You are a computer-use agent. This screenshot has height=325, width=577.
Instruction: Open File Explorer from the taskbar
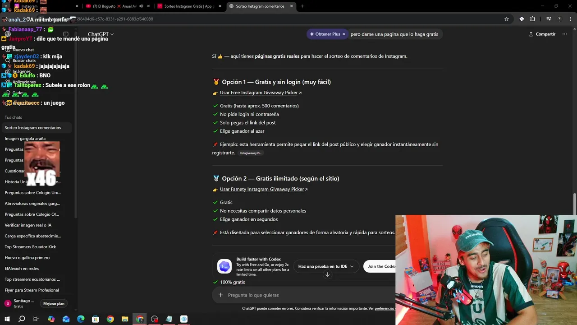tap(125, 319)
